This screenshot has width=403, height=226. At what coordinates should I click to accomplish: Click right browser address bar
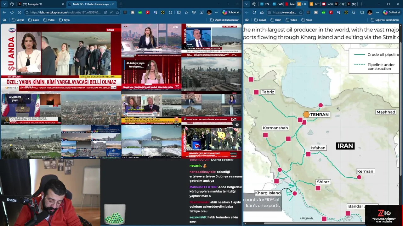pyautogui.click(x=284, y=12)
